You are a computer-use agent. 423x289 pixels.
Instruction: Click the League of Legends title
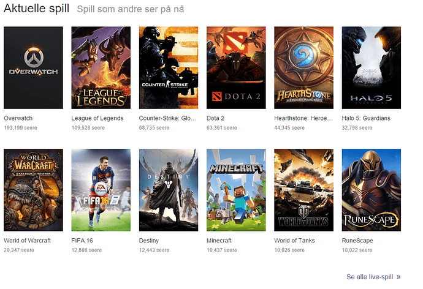coord(97,118)
